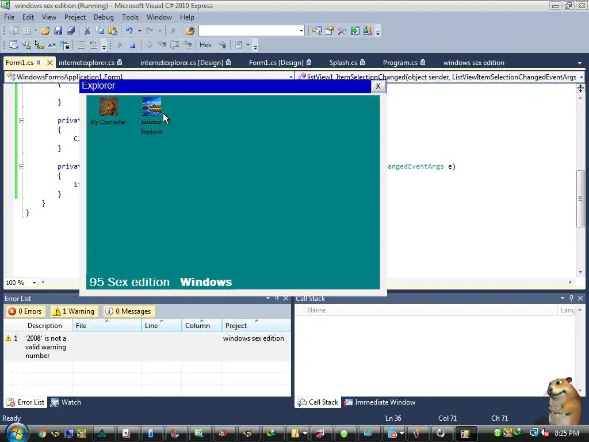Screen dimensions: 589x442
Task: Expand the member selector listView1_ItemSelectionChanged dropdown
Action: click(x=582, y=77)
